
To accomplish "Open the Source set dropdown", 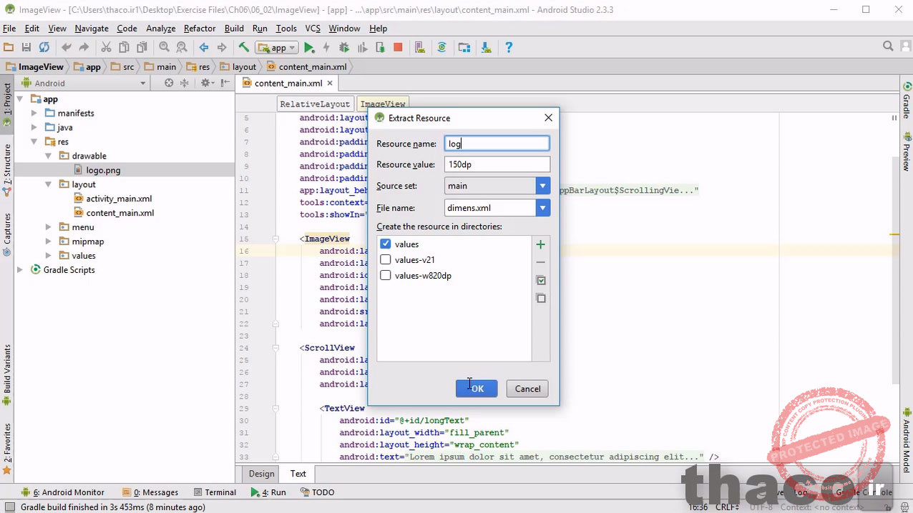I will click(x=542, y=186).
